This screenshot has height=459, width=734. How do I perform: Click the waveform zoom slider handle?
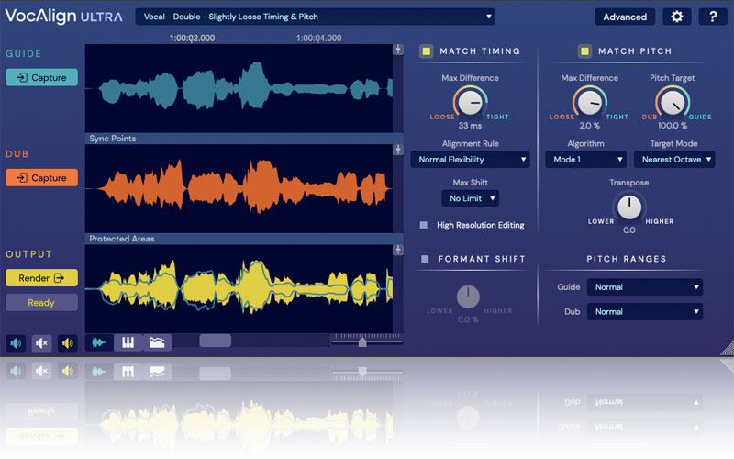click(362, 342)
